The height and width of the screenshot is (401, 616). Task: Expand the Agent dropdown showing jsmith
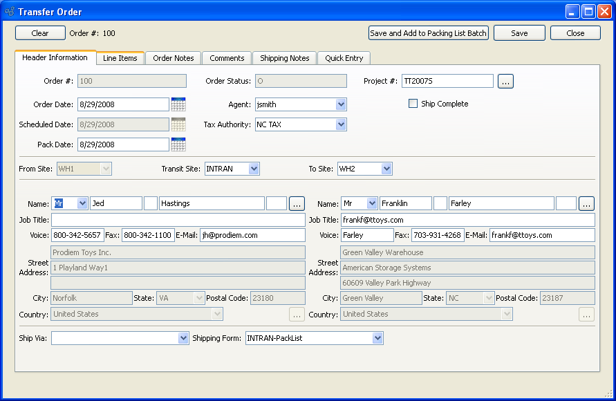point(340,104)
